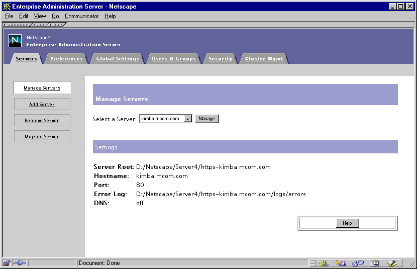
Task: Click the Migrate Server link
Action: pos(42,136)
